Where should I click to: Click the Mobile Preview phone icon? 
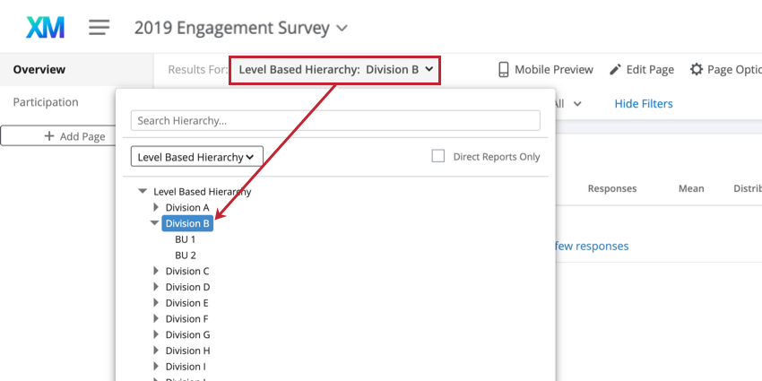(x=504, y=69)
